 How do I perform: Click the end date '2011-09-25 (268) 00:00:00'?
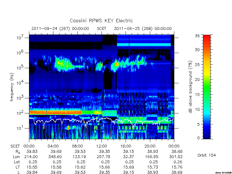coord(143,28)
